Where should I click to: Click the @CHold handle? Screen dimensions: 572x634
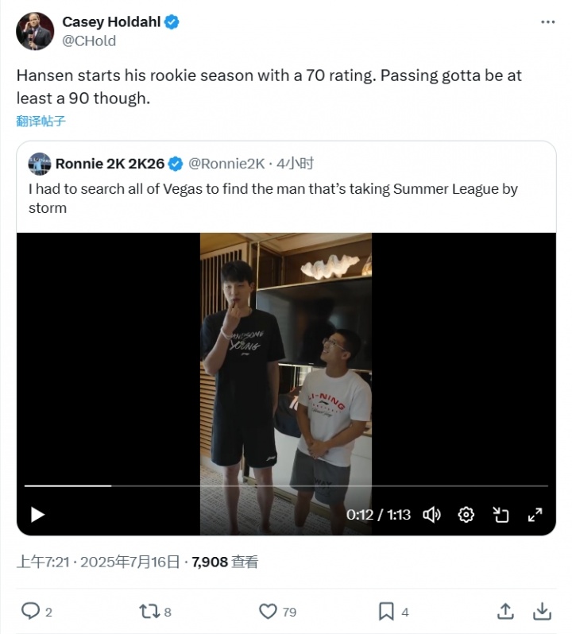click(89, 40)
